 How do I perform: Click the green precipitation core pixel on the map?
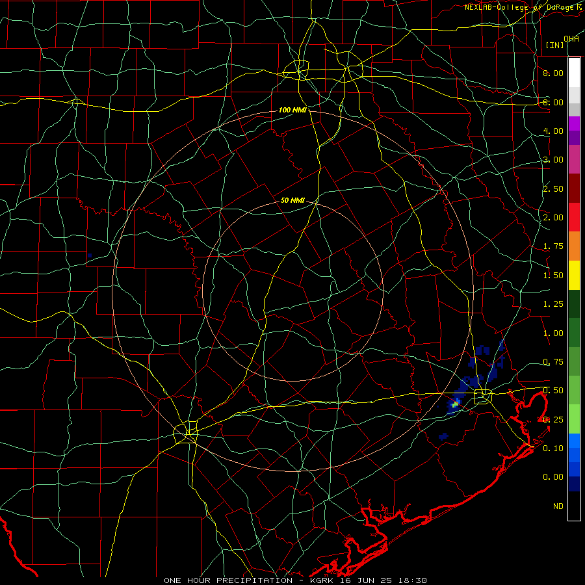[455, 404]
